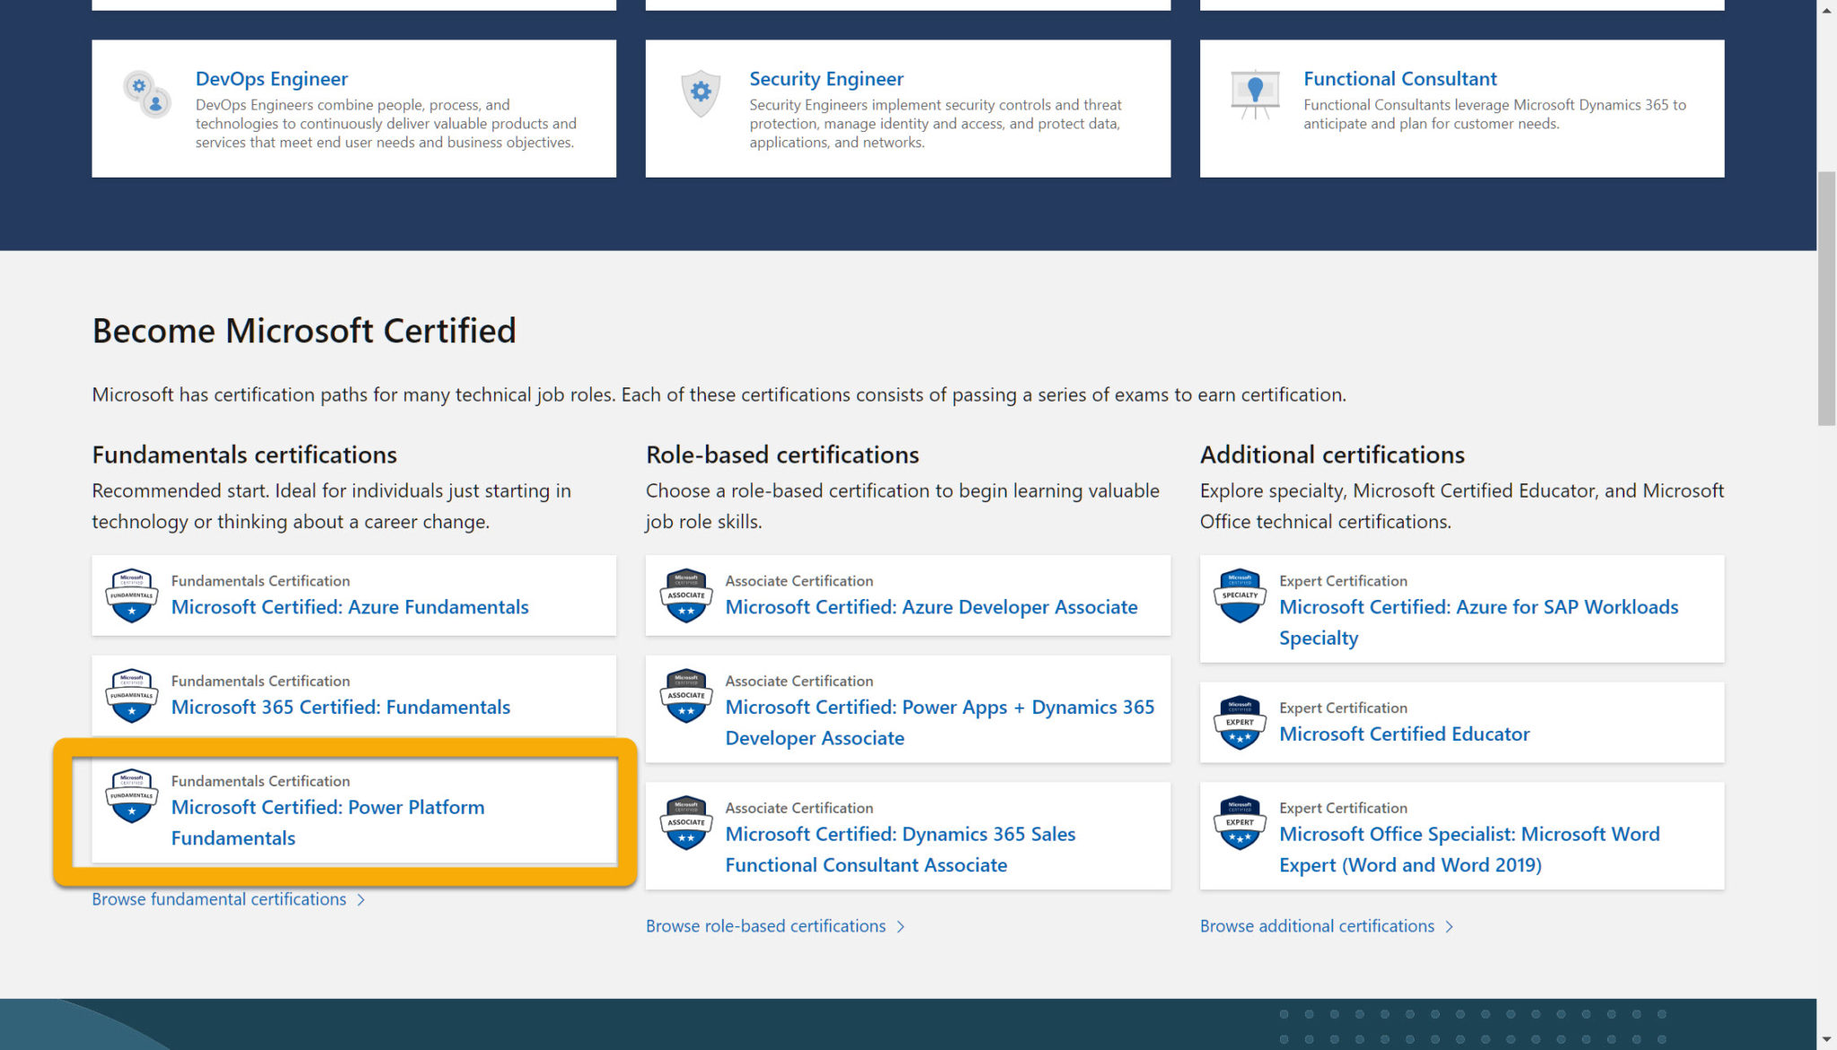The image size is (1837, 1050).
Task: Click the Office Specialist Word Expert badge
Action: pos(1241,823)
